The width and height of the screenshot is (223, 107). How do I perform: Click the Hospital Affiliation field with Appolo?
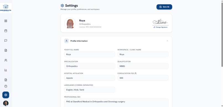(90, 78)
